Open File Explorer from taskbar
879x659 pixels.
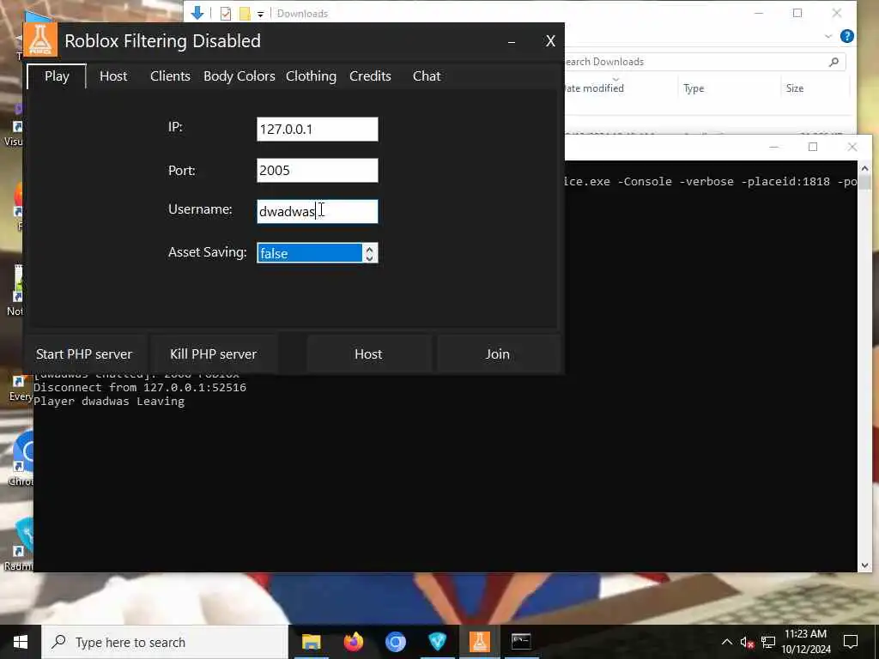[x=311, y=642]
